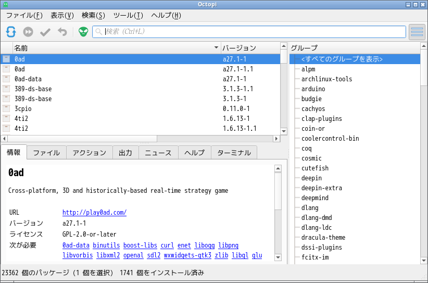Open the 検索(S) menu
This screenshot has height=283, width=428.
93,16
